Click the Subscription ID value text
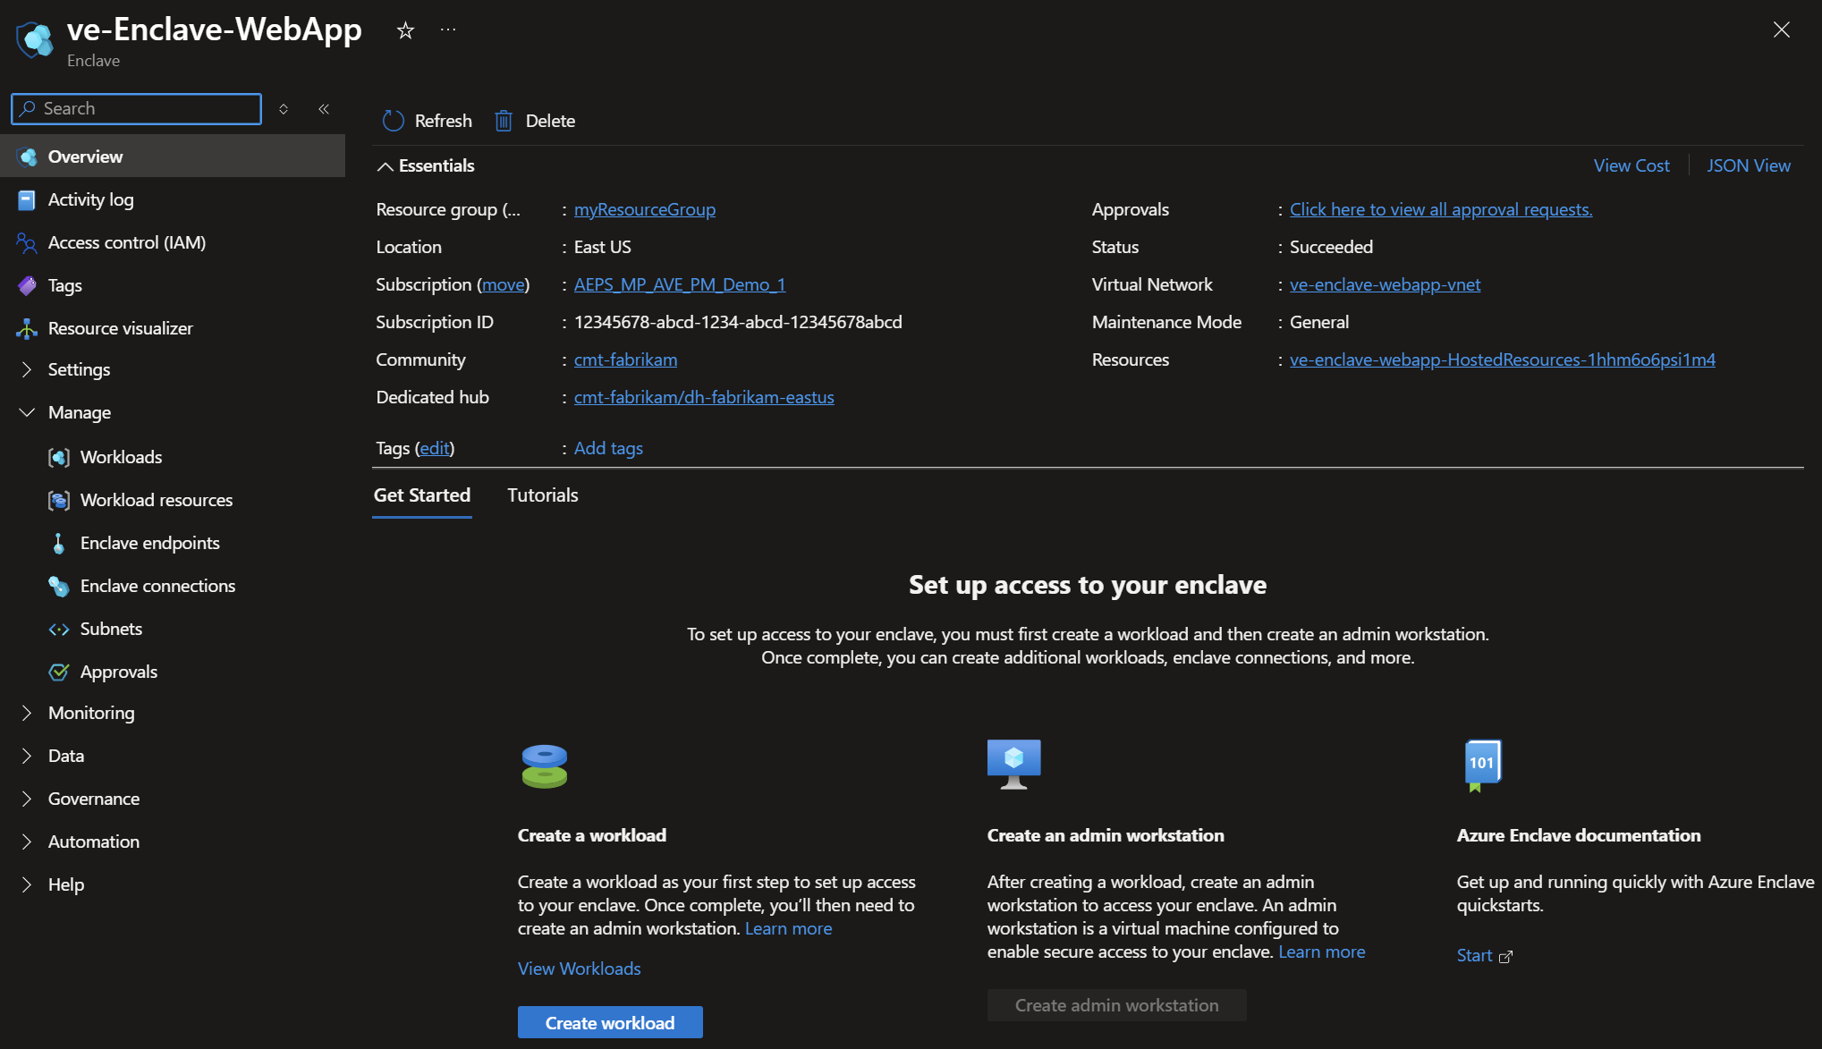 [738, 322]
